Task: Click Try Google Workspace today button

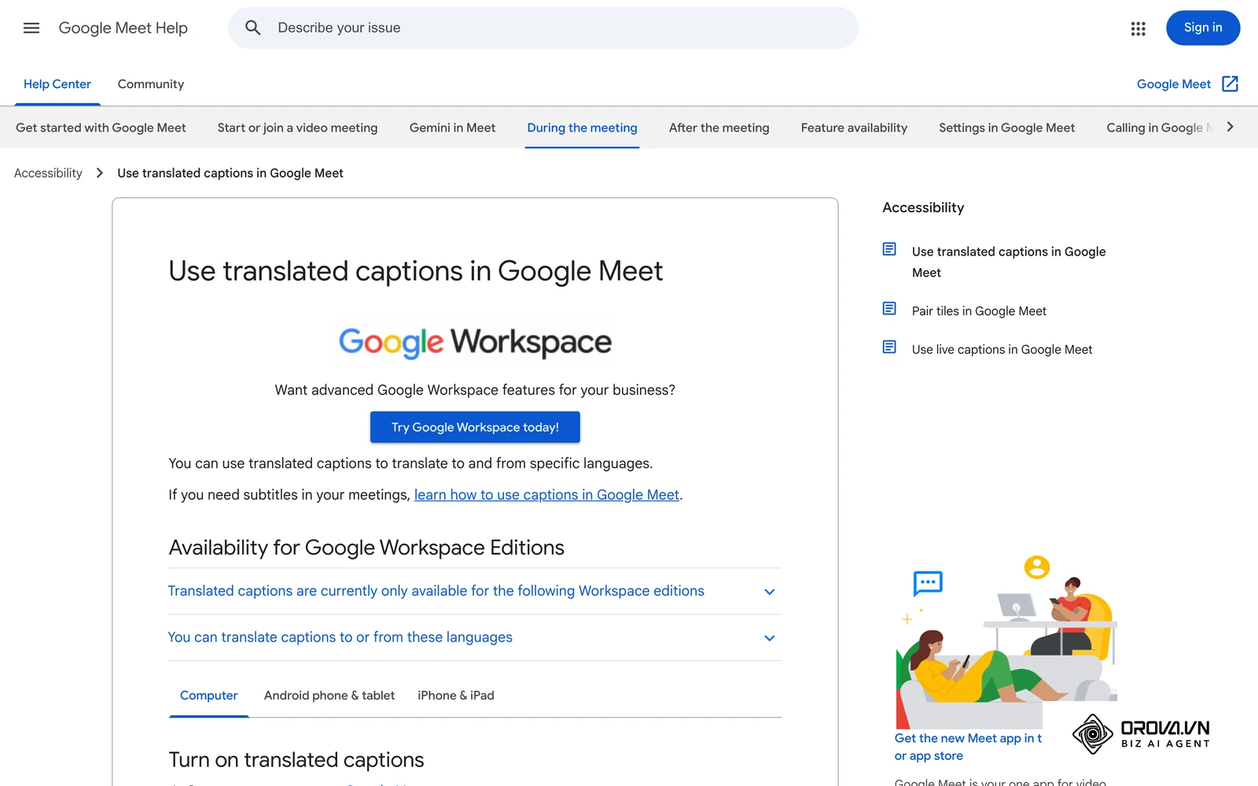Action: pyautogui.click(x=475, y=428)
